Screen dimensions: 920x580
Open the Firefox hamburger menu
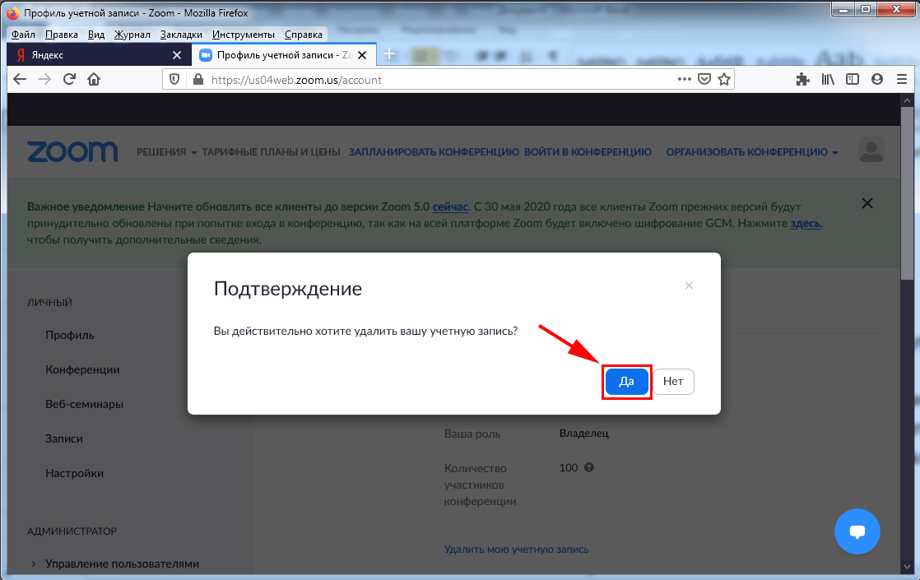tap(900, 80)
